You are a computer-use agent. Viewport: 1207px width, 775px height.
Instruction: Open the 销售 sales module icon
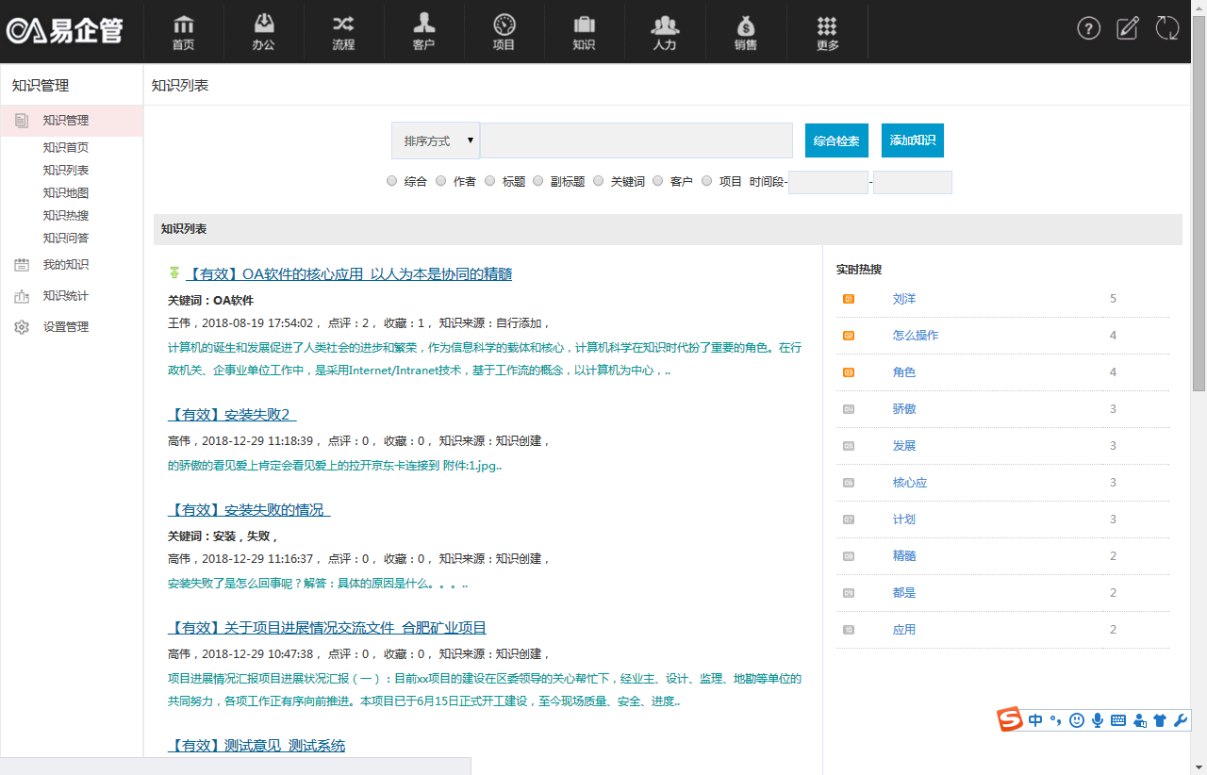pyautogui.click(x=745, y=31)
